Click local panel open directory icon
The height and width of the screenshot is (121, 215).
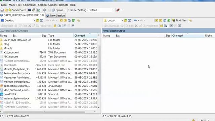tap(37, 21)
